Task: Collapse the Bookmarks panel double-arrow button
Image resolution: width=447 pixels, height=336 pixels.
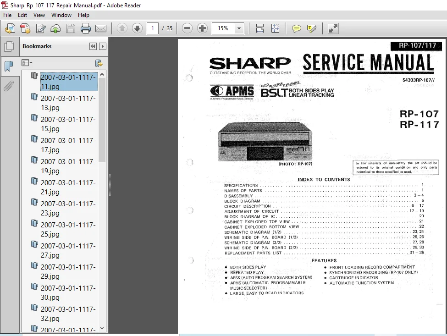Action: click(x=93, y=46)
